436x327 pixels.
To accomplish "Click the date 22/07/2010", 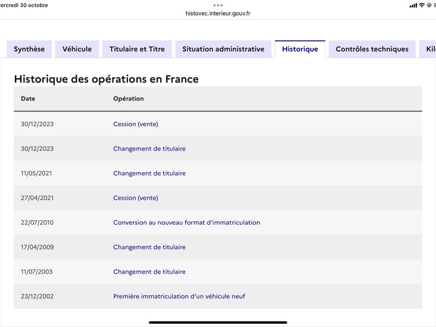I will [x=37, y=222].
